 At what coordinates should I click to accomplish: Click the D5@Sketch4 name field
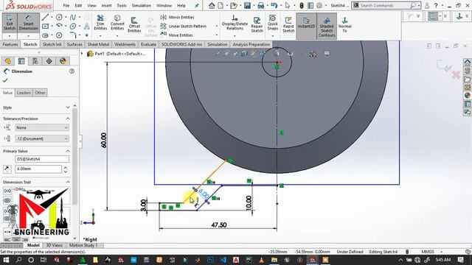pyautogui.click(x=42, y=159)
